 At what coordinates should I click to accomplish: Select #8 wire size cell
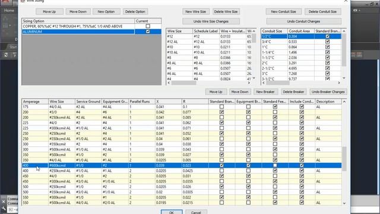click(x=179, y=58)
